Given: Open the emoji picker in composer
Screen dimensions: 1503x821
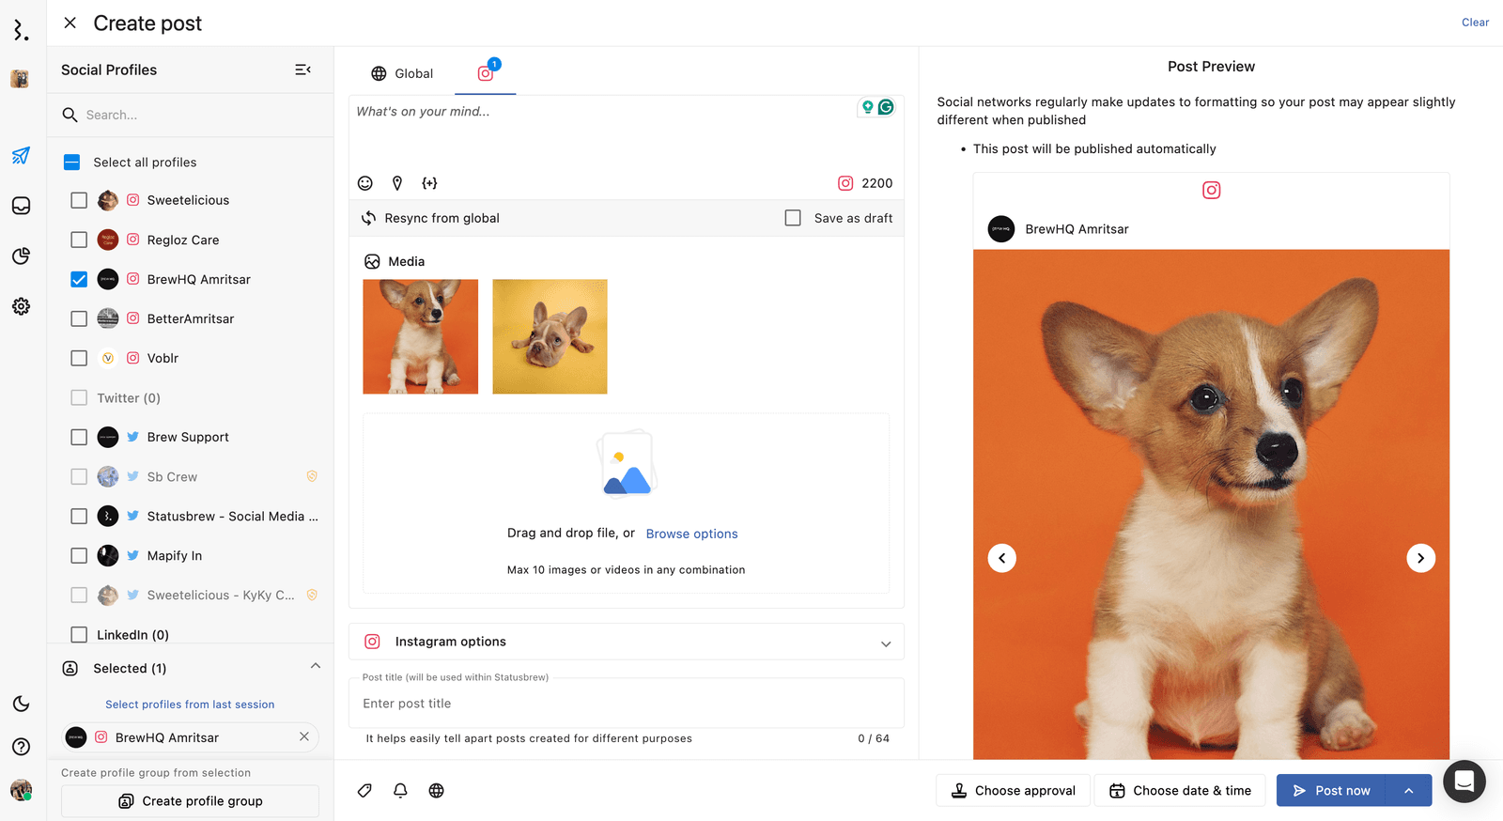Looking at the screenshot, I should tap(365, 183).
